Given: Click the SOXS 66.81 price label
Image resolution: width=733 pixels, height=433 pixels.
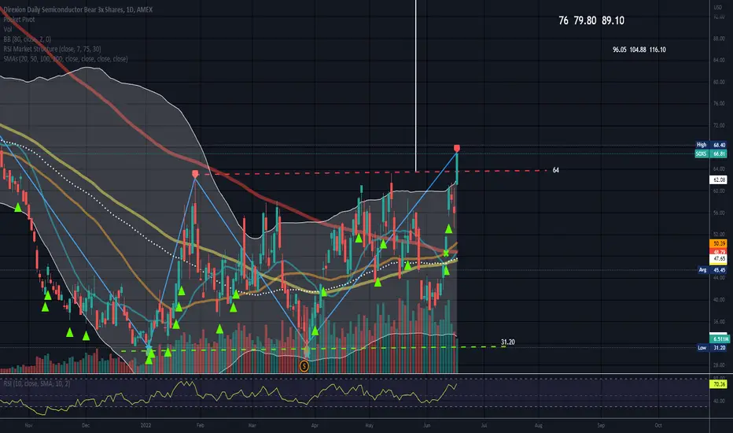Looking at the screenshot, I should (710, 154).
